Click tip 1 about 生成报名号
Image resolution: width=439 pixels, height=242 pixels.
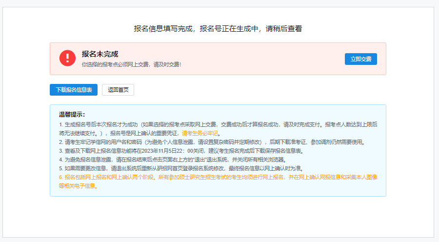pos(195,124)
